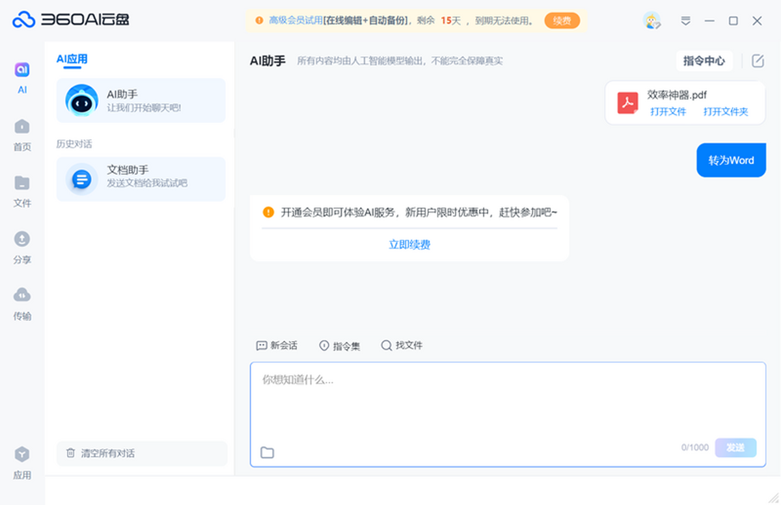Click the user avatar icon
Image resolution: width=781 pixels, height=505 pixels.
pos(651,21)
